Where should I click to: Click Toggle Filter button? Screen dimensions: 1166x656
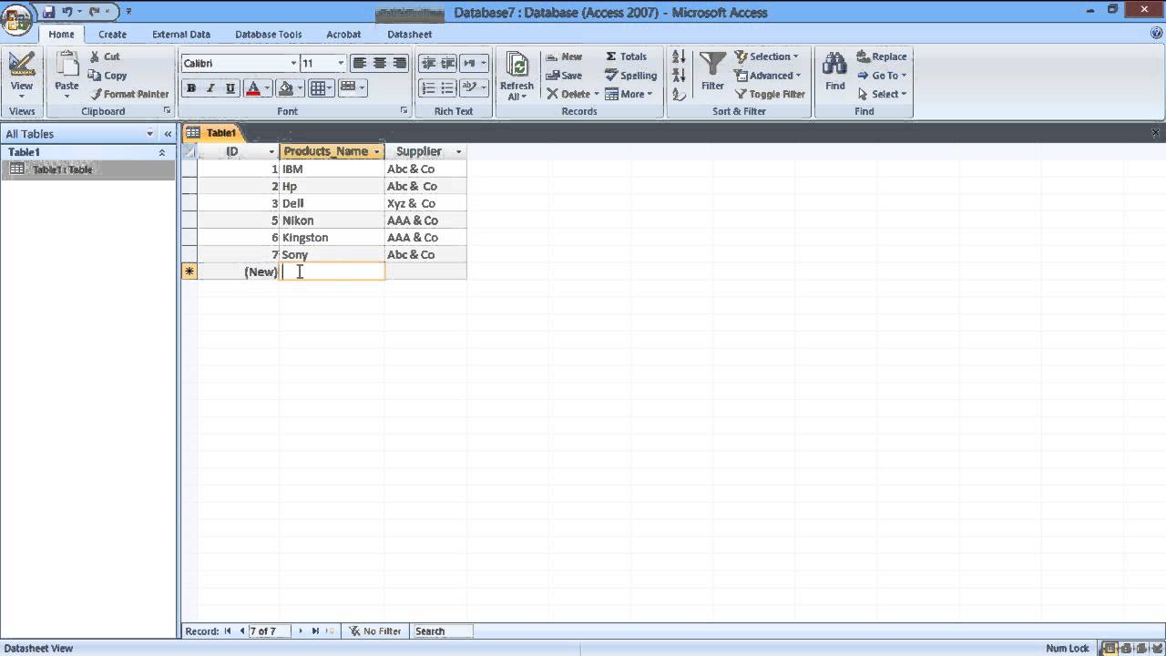coord(770,94)
